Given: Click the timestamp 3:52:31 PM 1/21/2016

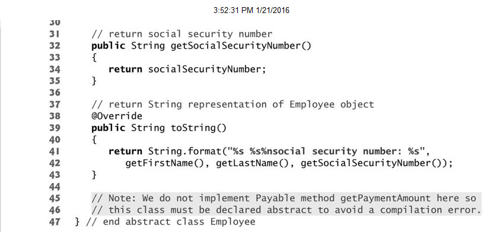Looking at the screenshot, I should pyautogui.click(x=251, y=11).
